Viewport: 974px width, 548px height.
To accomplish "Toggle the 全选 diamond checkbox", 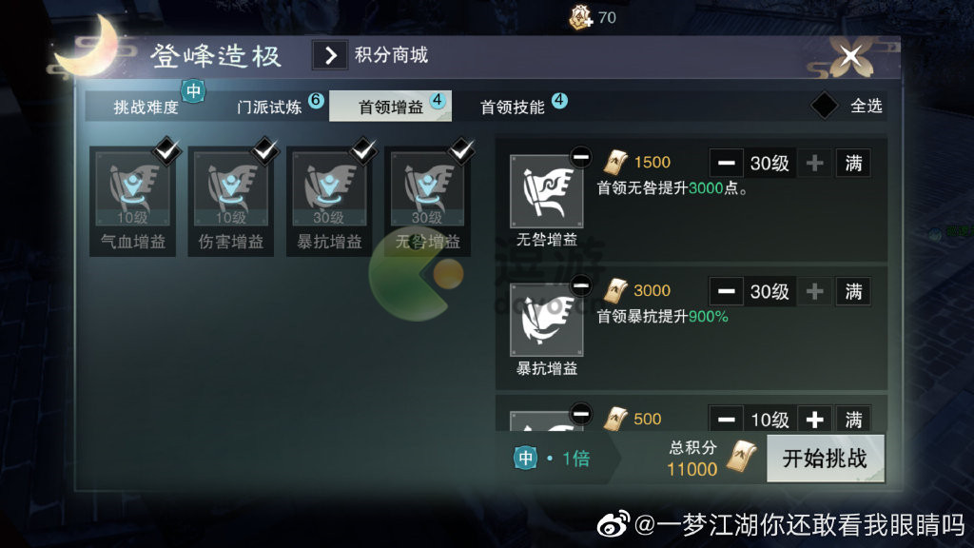I will click(825, 106).
